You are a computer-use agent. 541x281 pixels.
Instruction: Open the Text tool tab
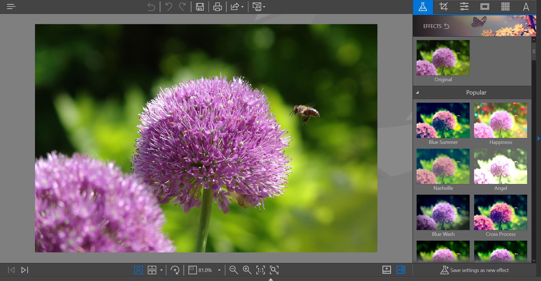(x=526, y=7)
